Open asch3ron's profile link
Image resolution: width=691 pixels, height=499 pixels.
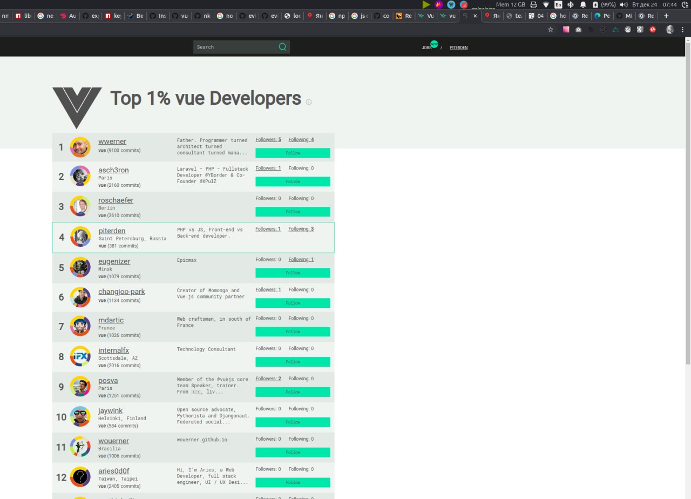(113, 170)
